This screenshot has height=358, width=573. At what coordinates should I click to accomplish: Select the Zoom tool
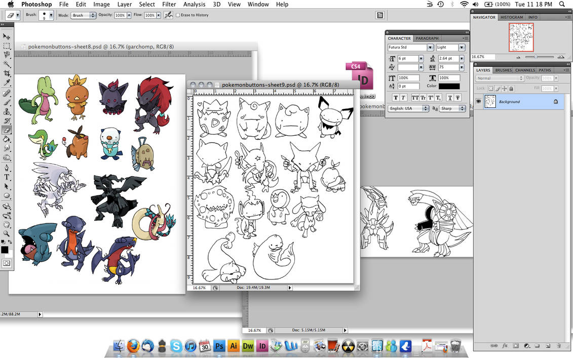[7, 233]
